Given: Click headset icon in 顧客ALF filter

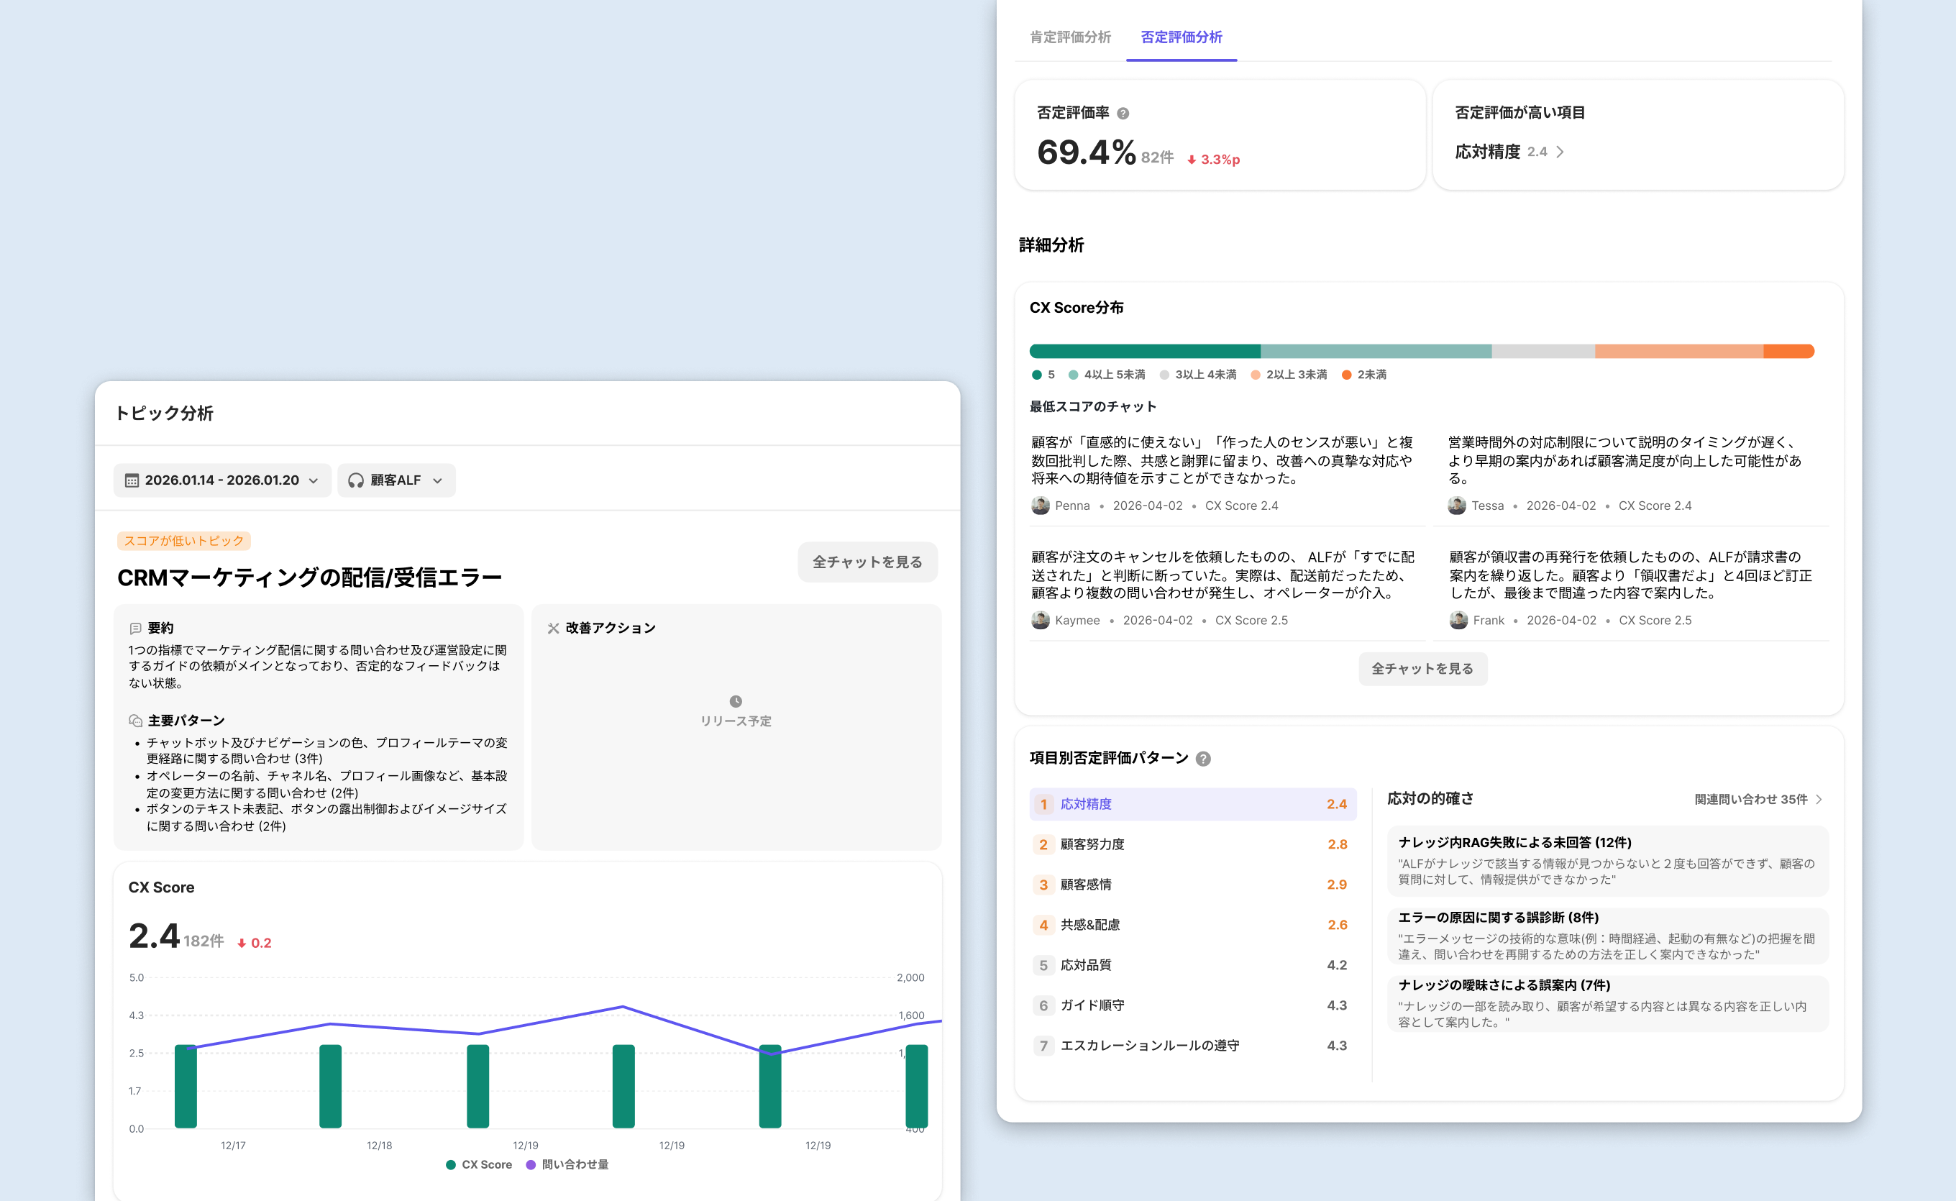Looking at the screenshot, I should 356,480.
